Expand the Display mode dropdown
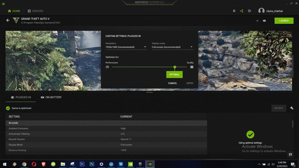 tap(173, 47)
